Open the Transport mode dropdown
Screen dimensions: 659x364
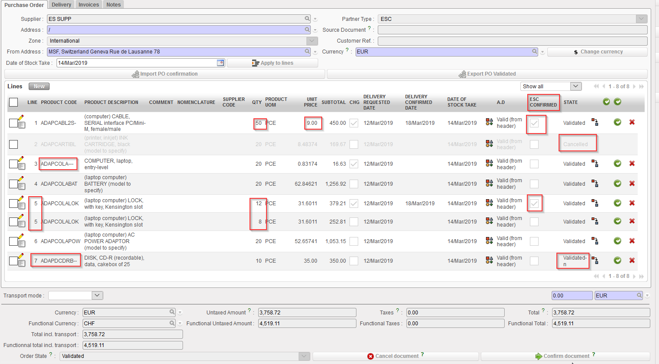[97, 296]
